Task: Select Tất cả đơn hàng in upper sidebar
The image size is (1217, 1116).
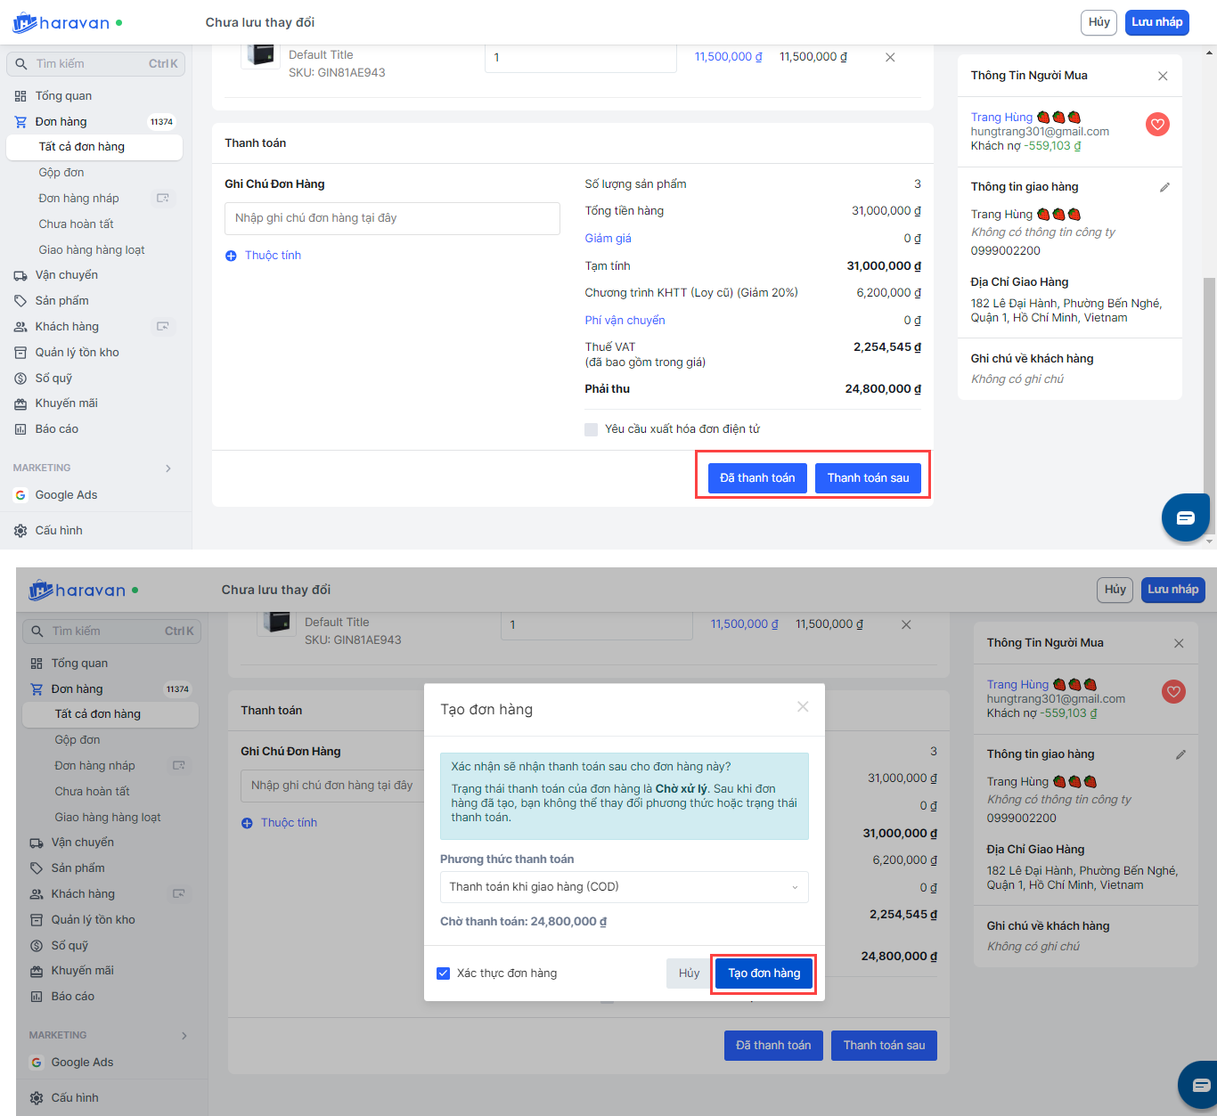Action: (x=94, y=147)
